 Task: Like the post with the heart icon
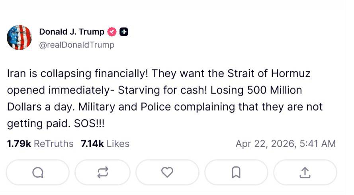tap(167, 172)
